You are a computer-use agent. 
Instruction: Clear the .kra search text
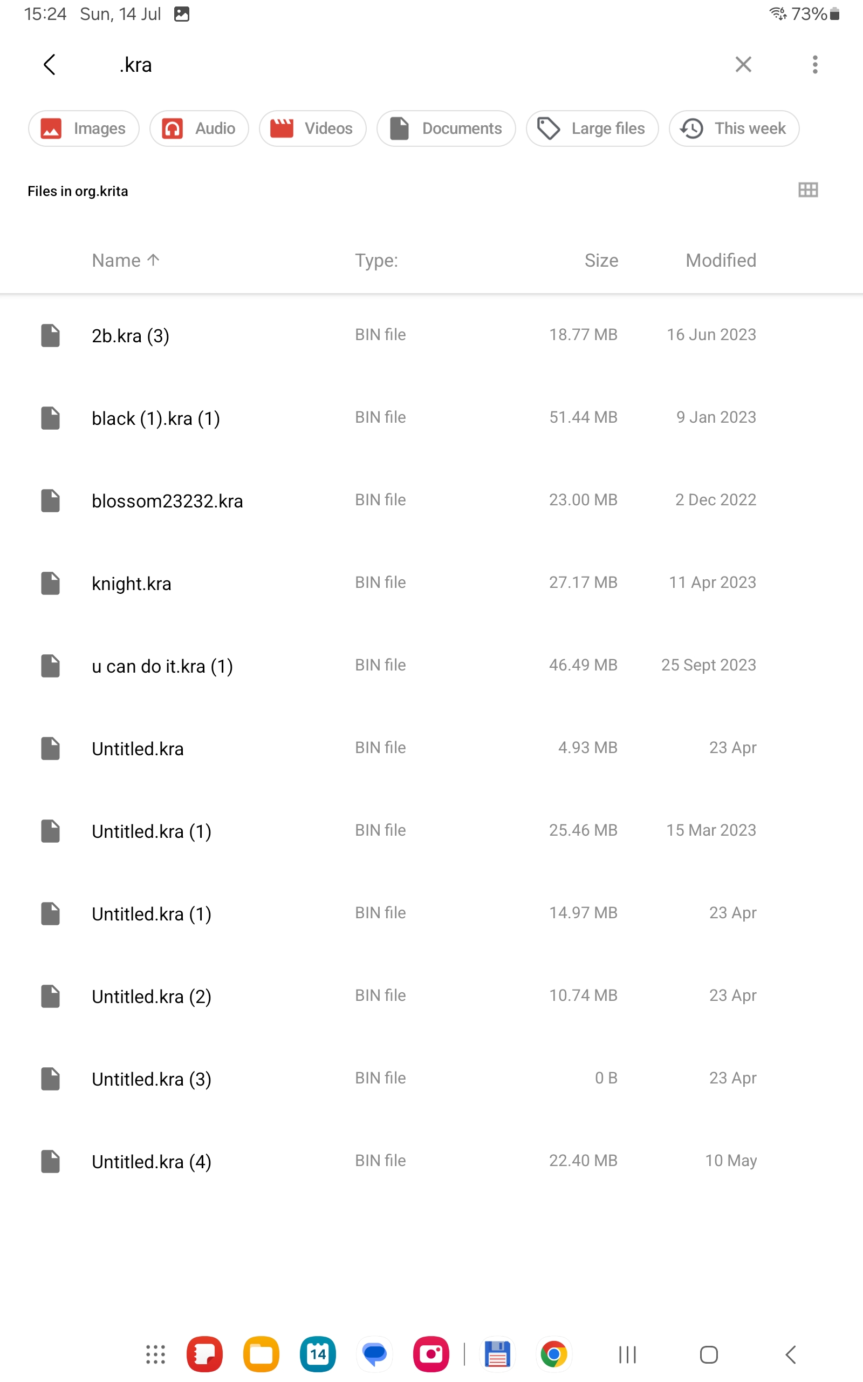[x=743, y=65]
